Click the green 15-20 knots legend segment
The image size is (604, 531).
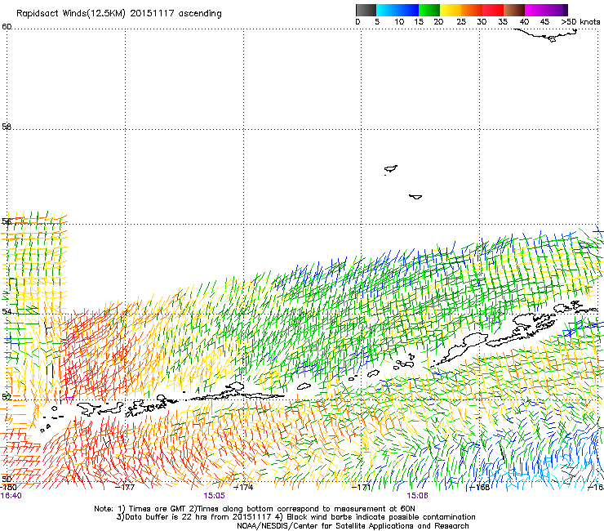pyautogui.click(x=429, y=10)
